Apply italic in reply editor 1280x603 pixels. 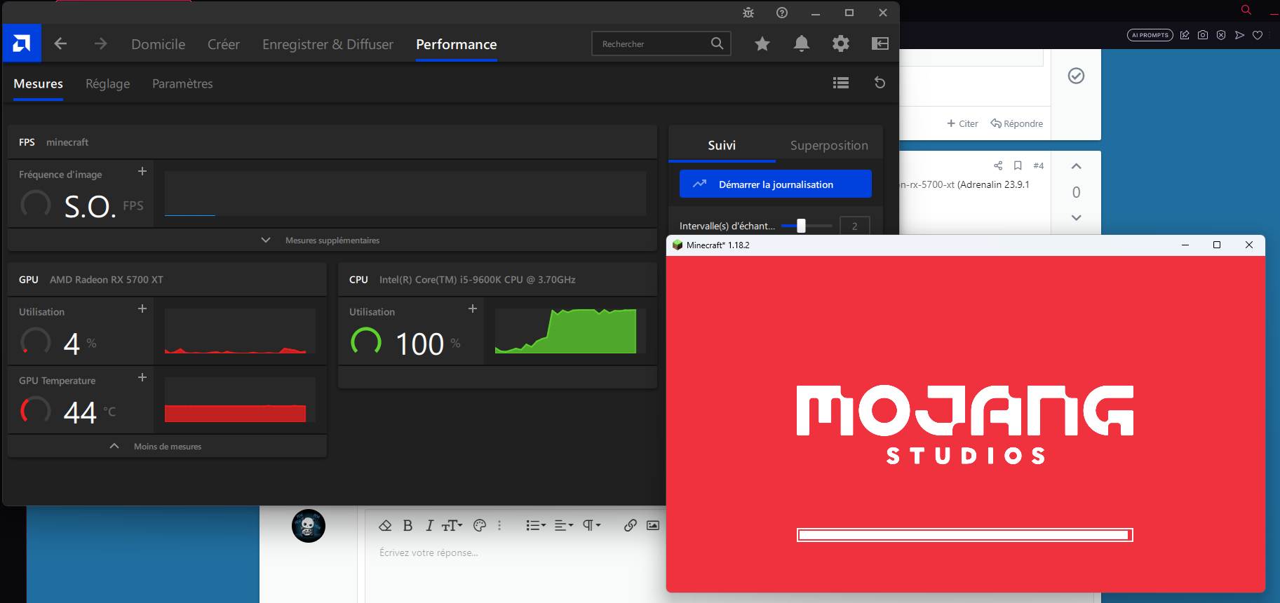click(429, 525)
